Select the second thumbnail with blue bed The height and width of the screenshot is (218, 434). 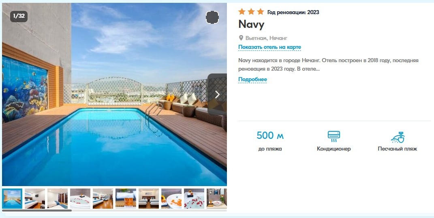35,199
